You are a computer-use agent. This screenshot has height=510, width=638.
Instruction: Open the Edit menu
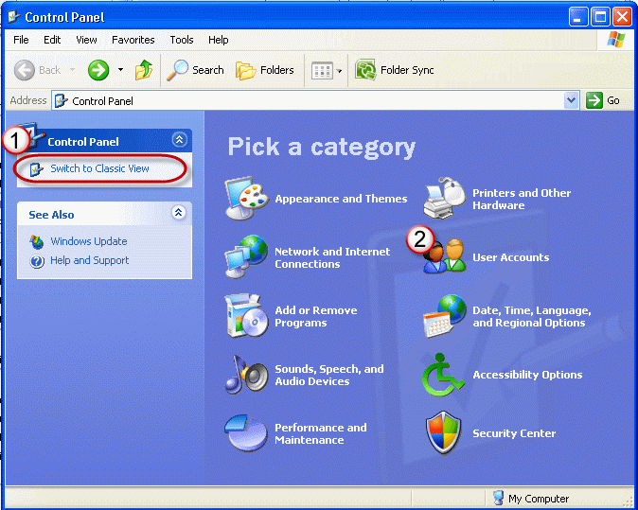click(x=52, y=40)
